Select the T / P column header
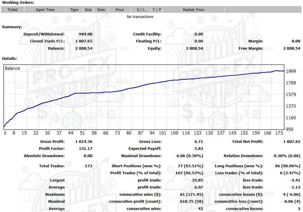Image resolution: width=303 pixels, height=212 pixels. coord(157,10)
